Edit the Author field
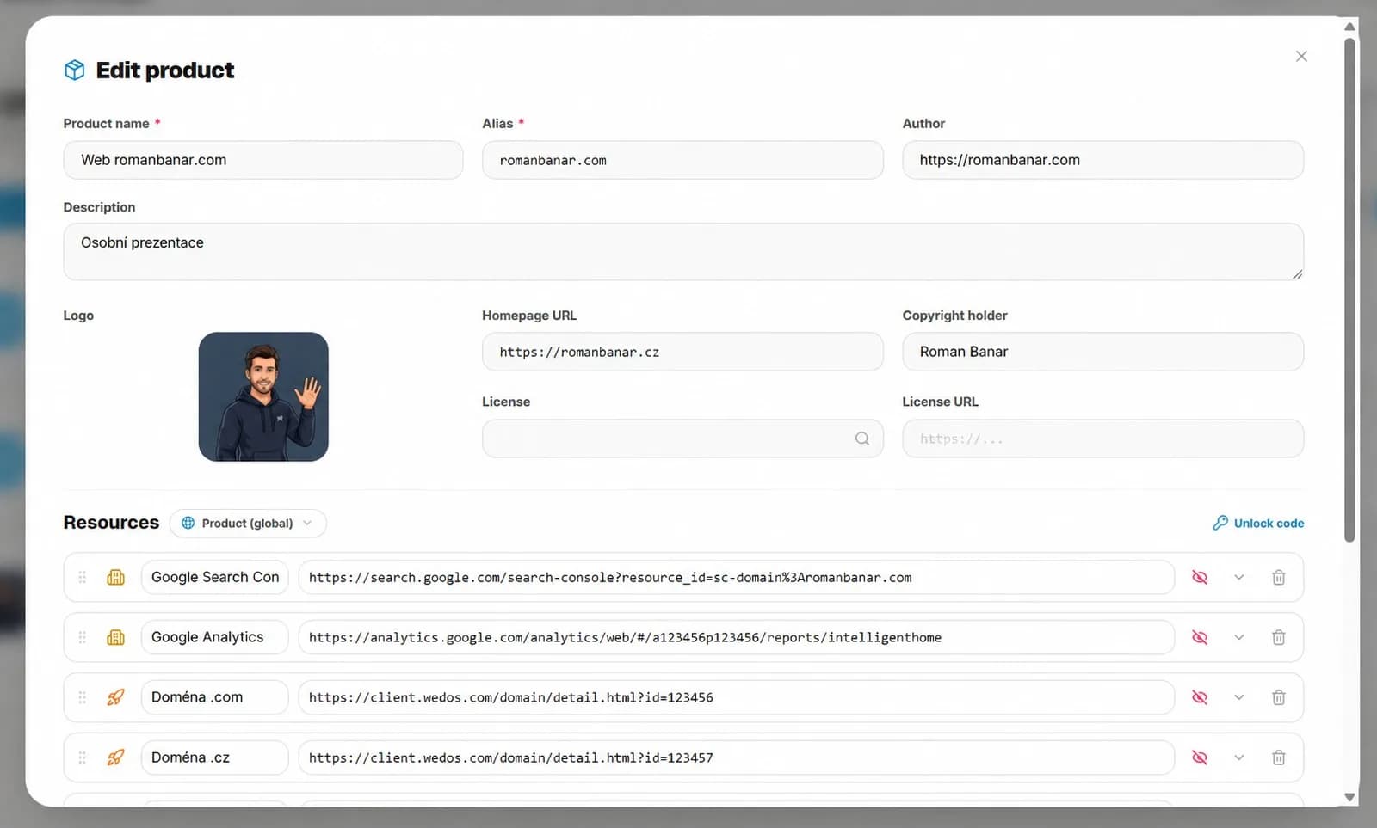Image resolution: width=1377 pixels, height=828 pixels. 1102,160
